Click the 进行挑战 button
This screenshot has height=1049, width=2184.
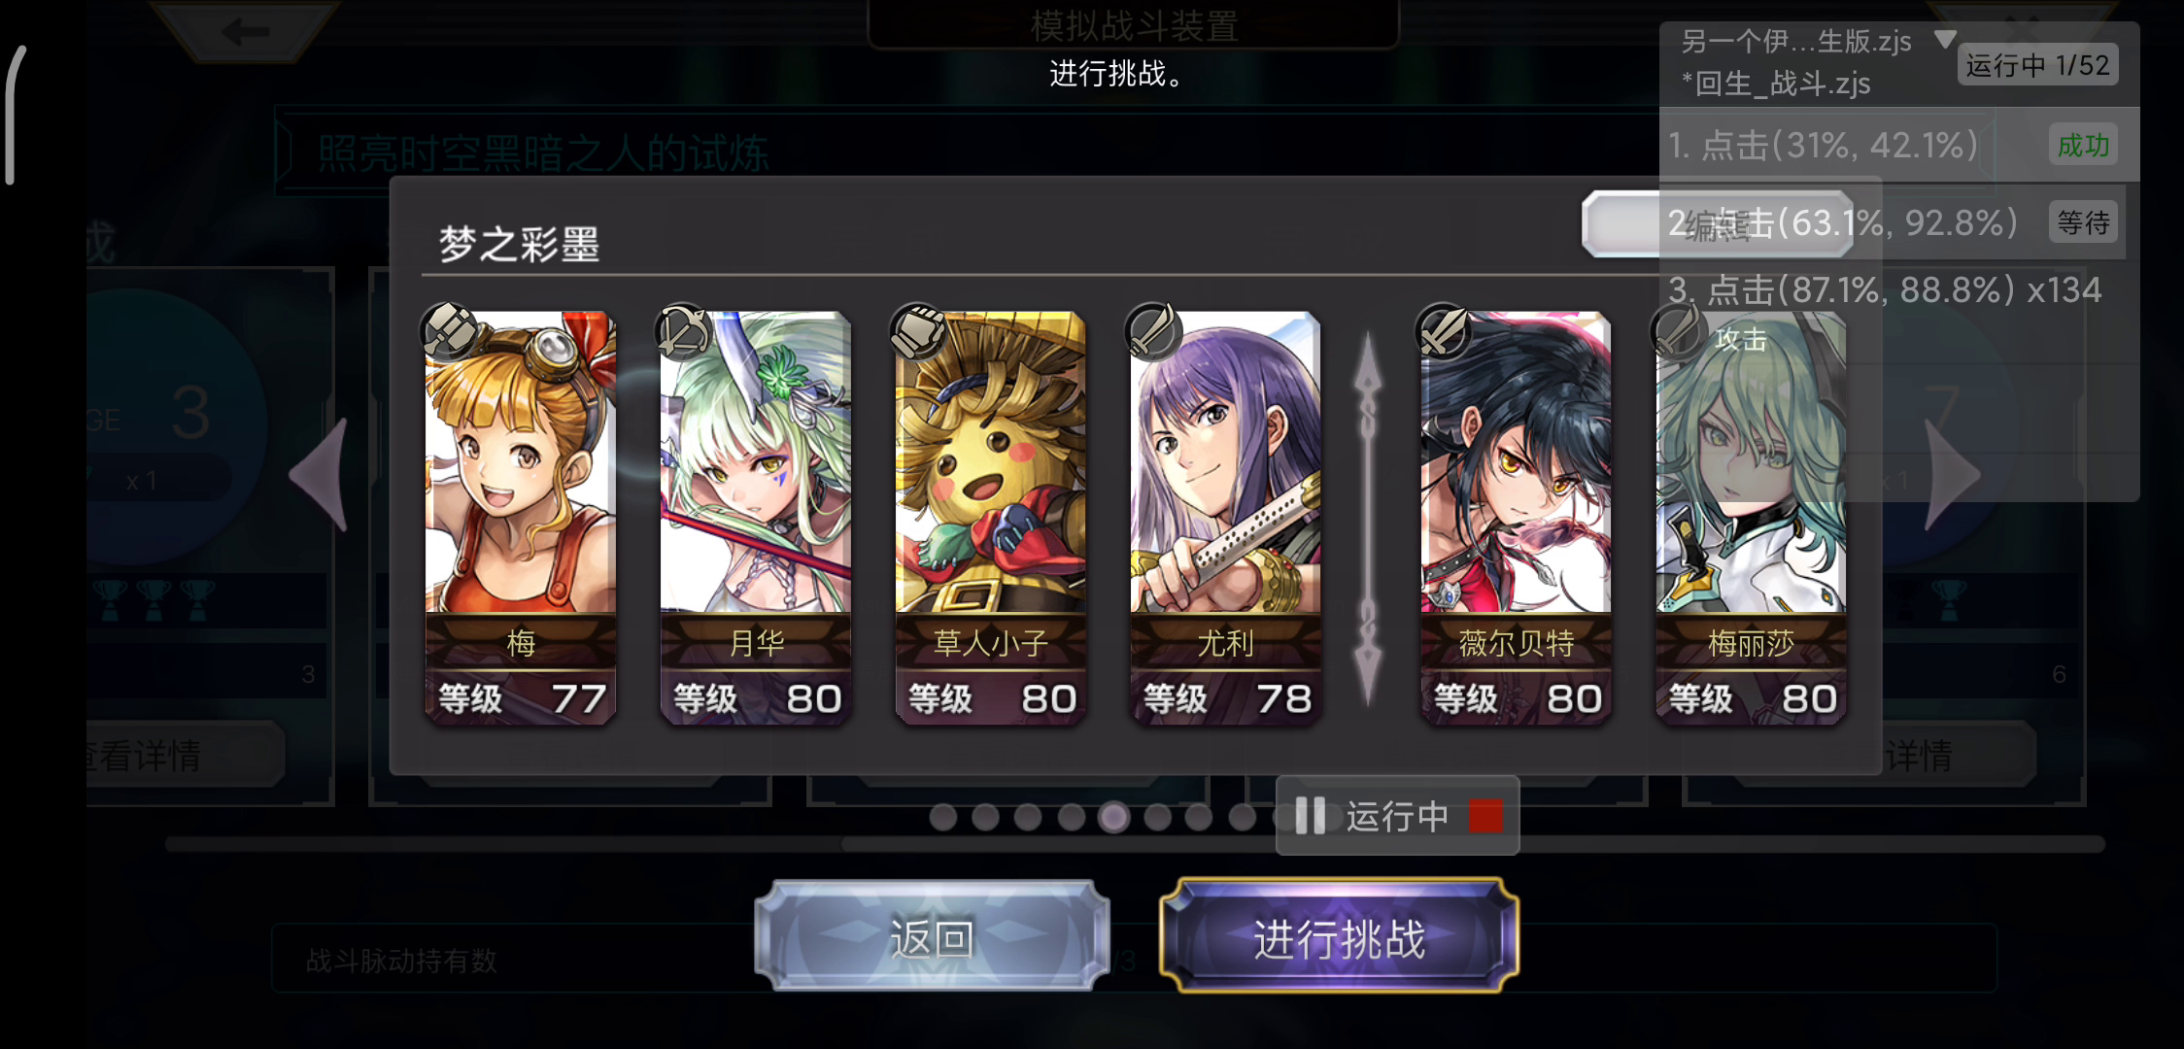click(1339, 936)
